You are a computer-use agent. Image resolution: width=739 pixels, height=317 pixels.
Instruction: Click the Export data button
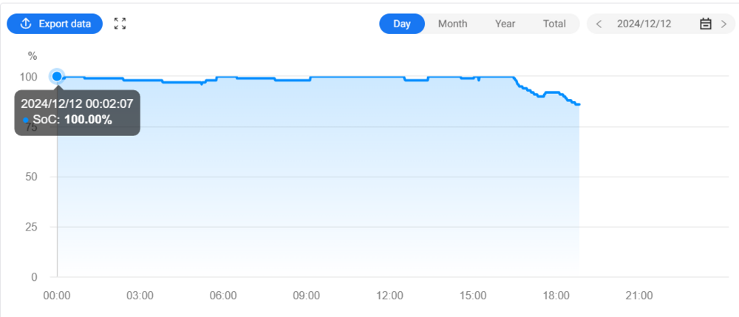(54, 24)
